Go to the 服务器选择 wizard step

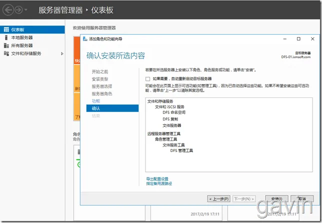102,86
